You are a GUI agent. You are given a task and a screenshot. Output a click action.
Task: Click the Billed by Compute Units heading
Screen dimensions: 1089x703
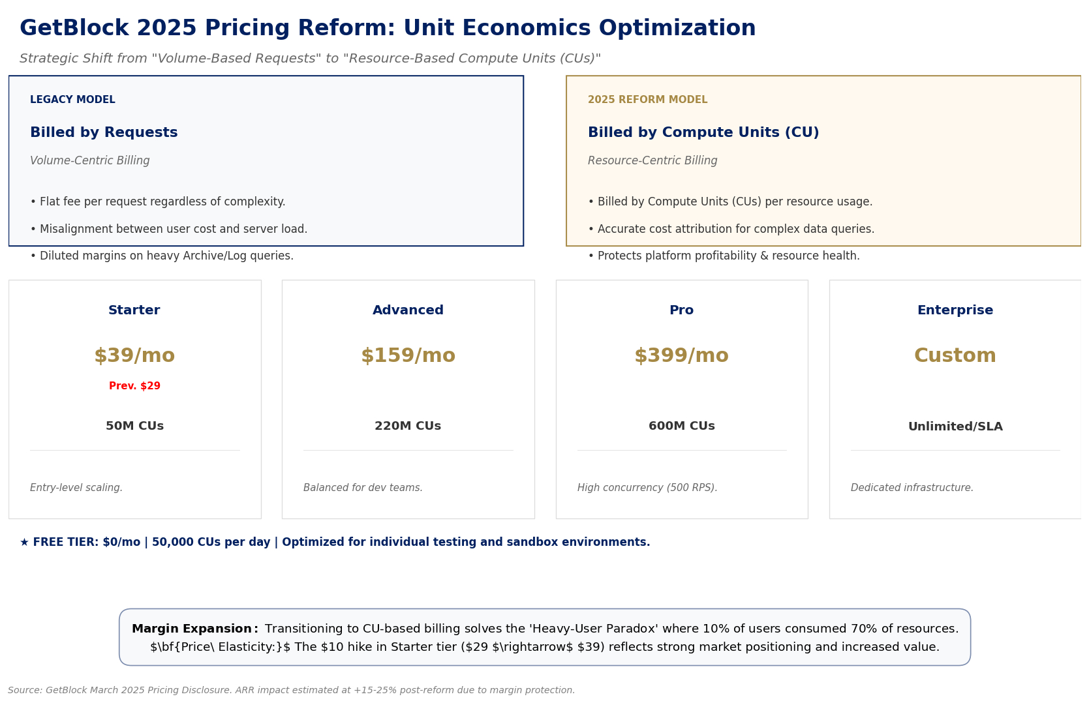pos(703,133)
